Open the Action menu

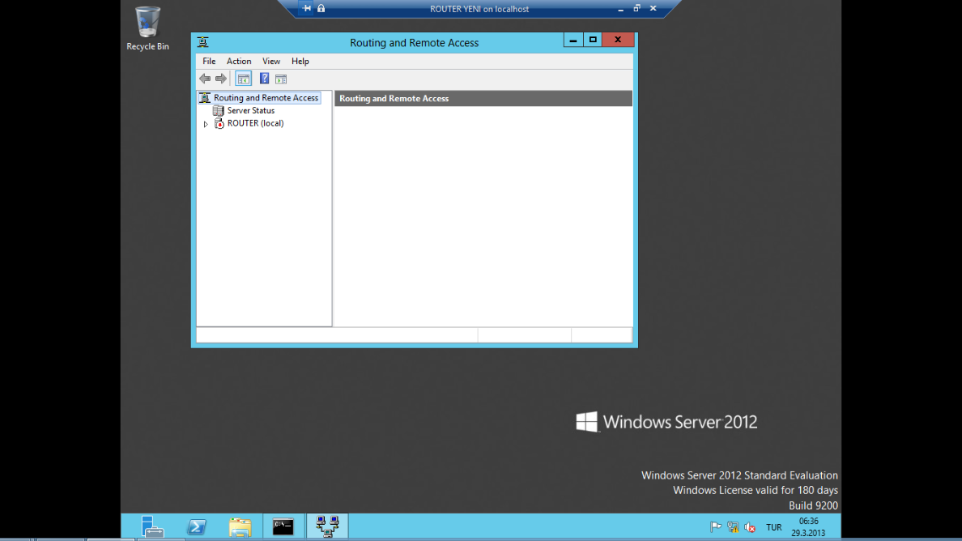click(239, 62)
